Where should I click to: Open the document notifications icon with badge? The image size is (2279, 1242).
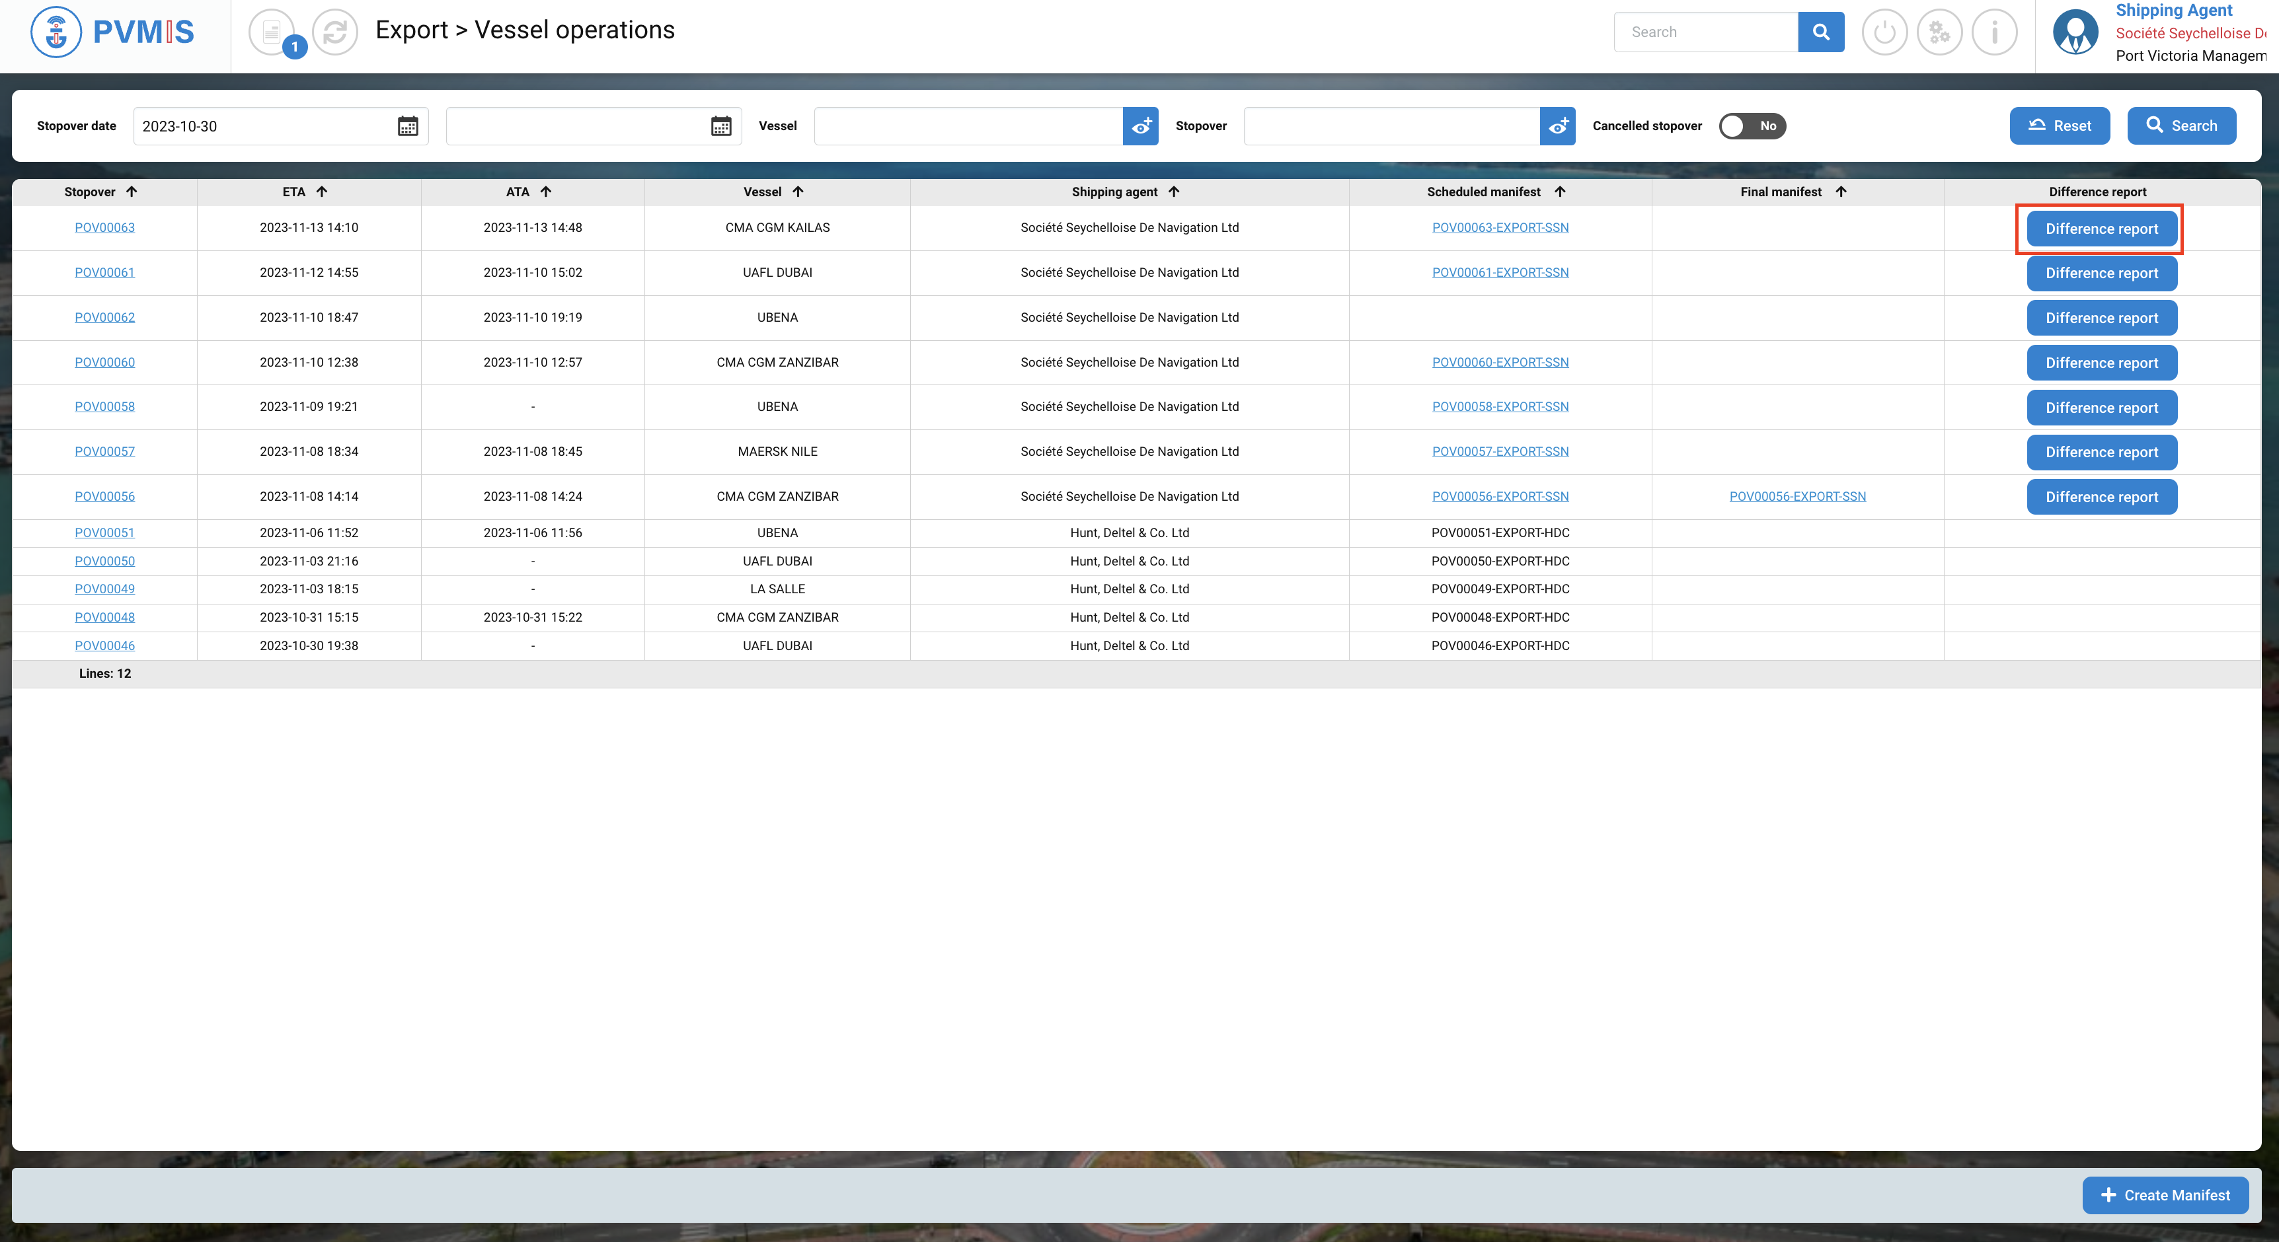click(272, 33)
